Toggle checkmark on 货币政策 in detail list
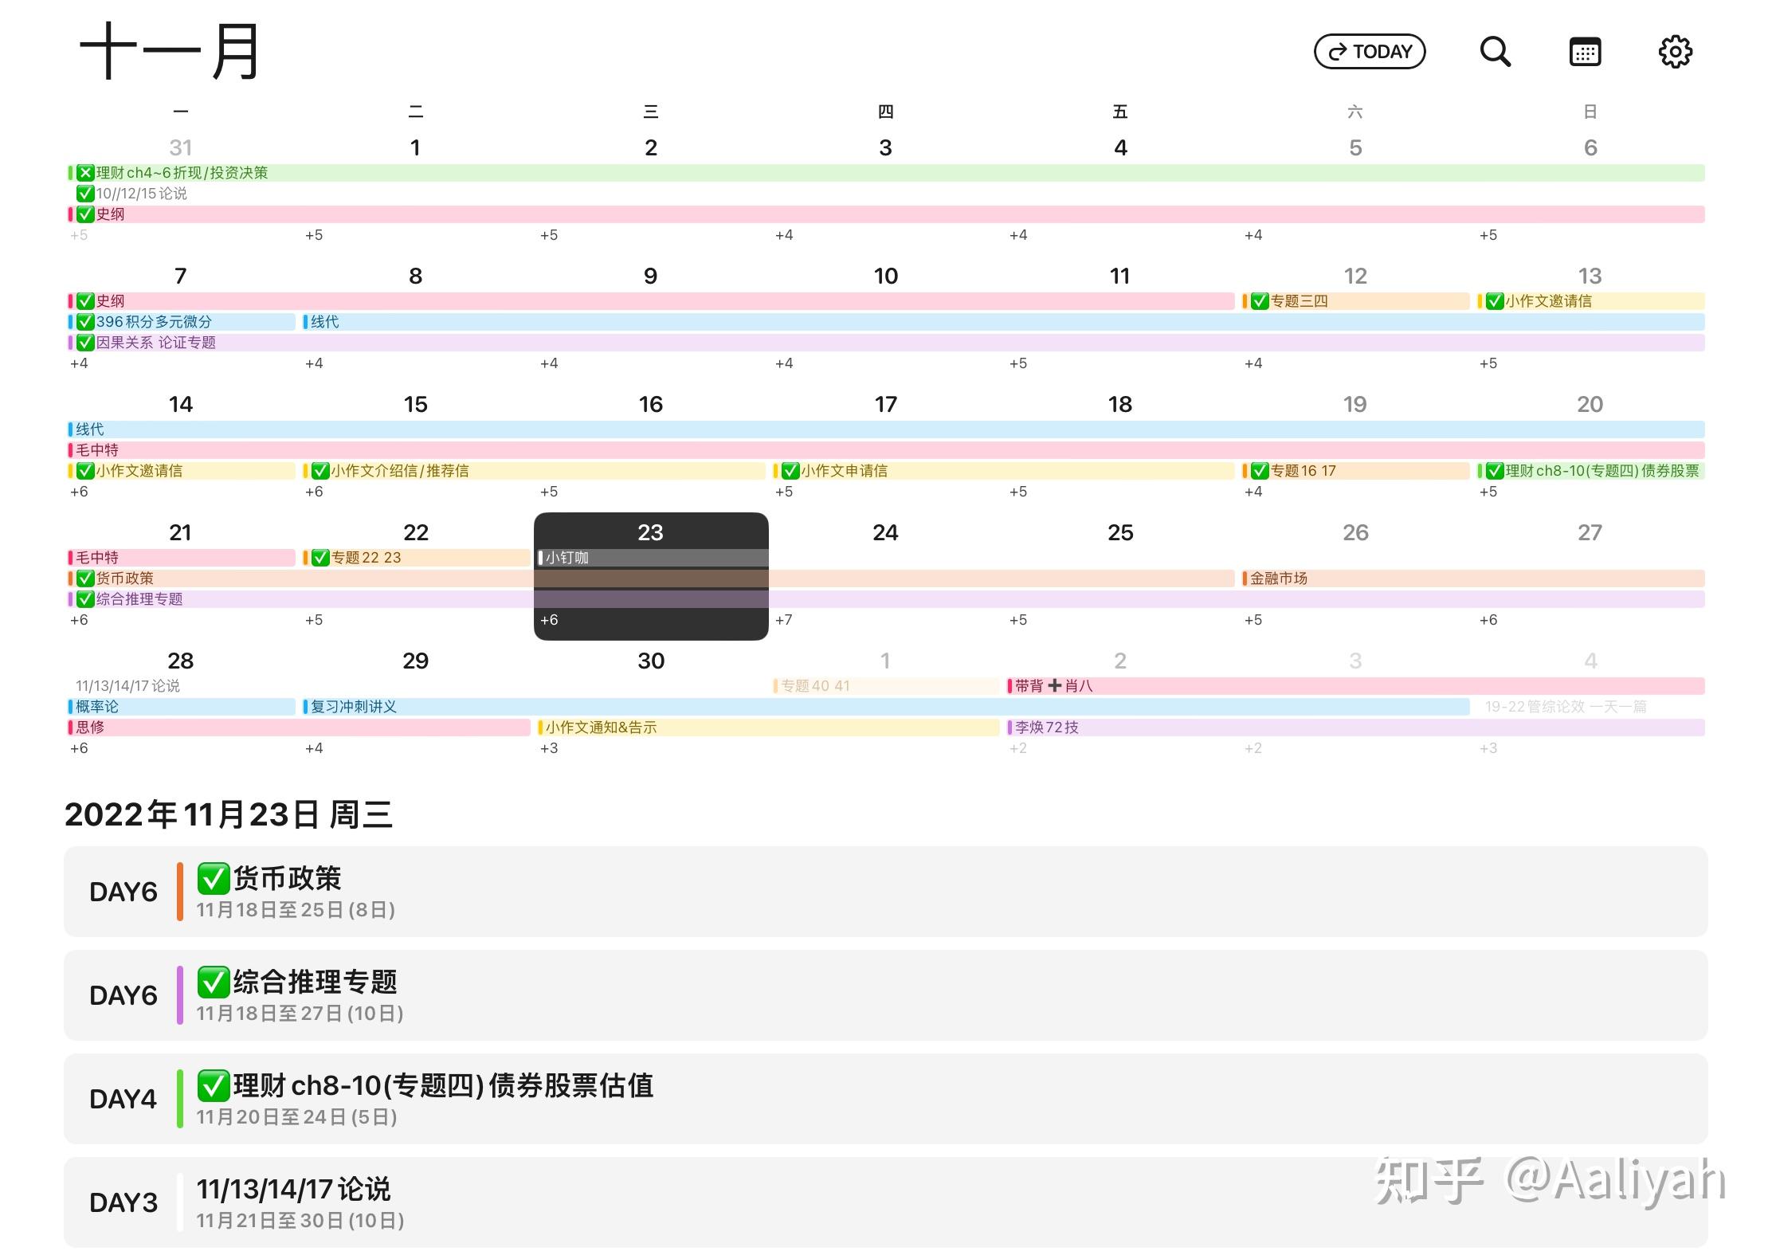 click(214, 879)
